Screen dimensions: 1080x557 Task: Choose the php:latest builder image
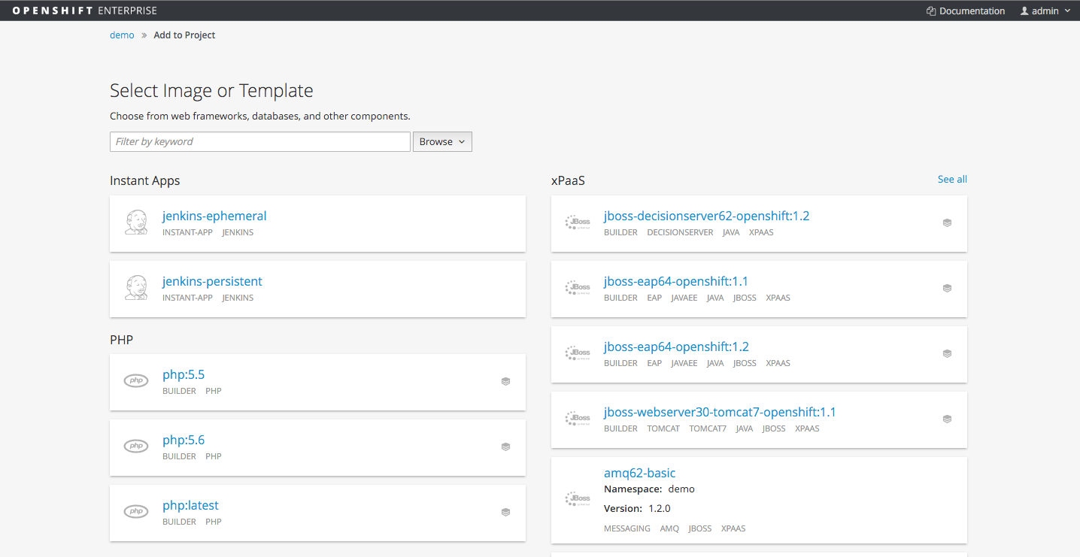190,505
